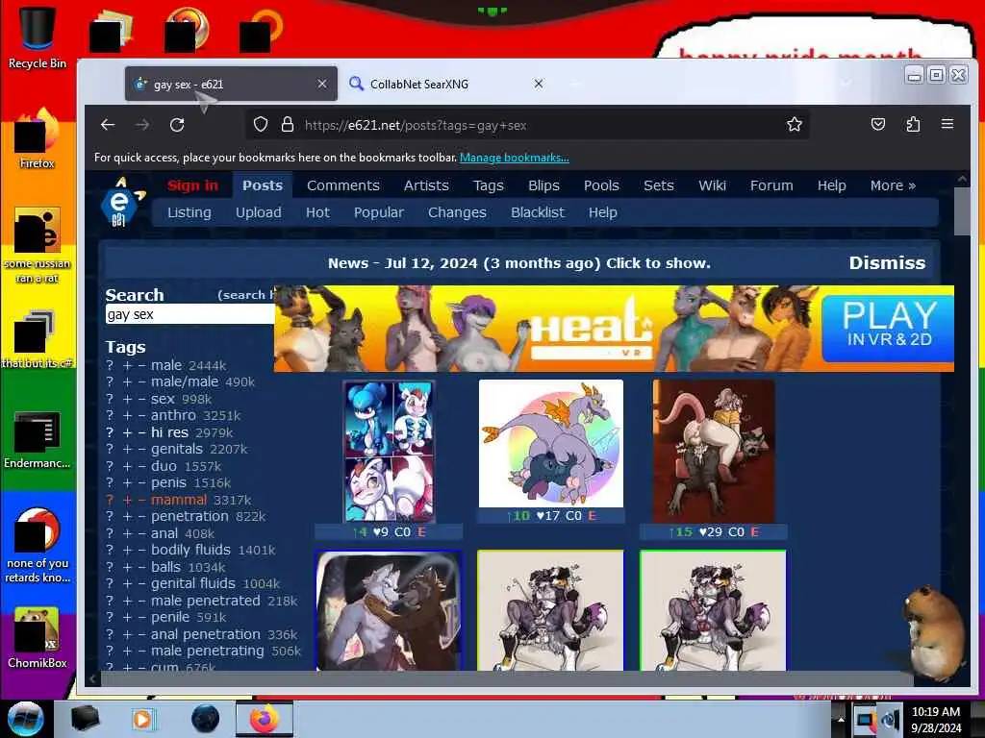Screen dimensions: 985x738
Task: Open the Blips menu item
Action: [x=543, y=185]
